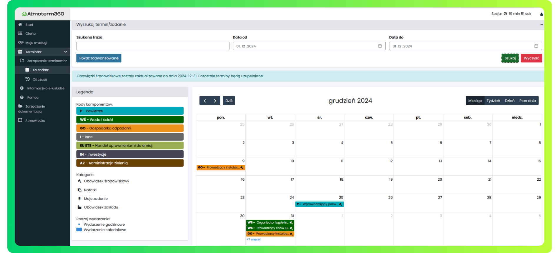Click the AZ - Administracja zielenią bar
559x253 pixels.
click(x=130, y=163)
